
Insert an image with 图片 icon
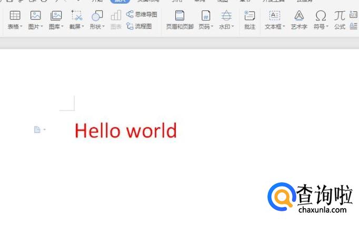click(x=35, y=16)
